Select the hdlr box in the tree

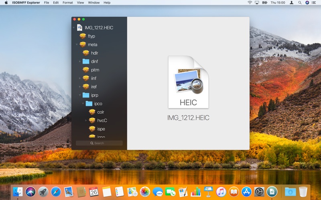click(x=99, y=53)
